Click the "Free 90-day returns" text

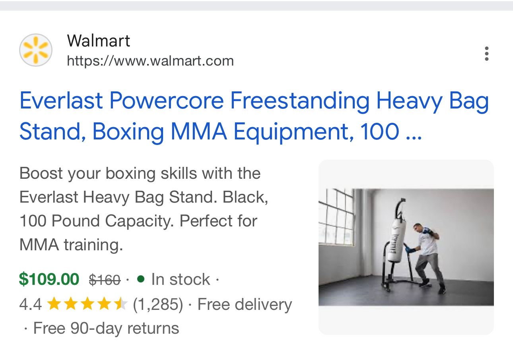point(106,329)
